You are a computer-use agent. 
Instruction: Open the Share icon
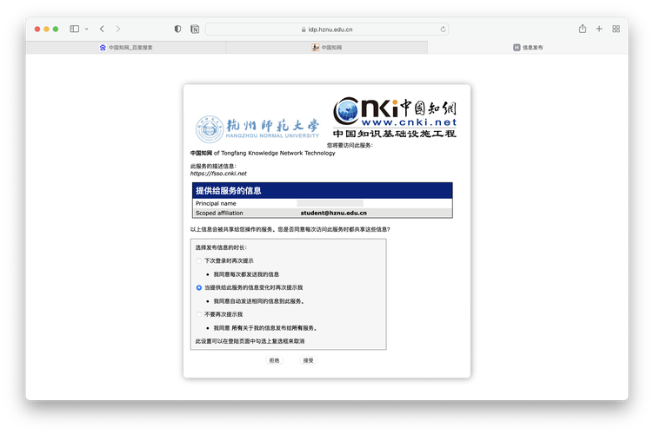[x=583, y=29]
